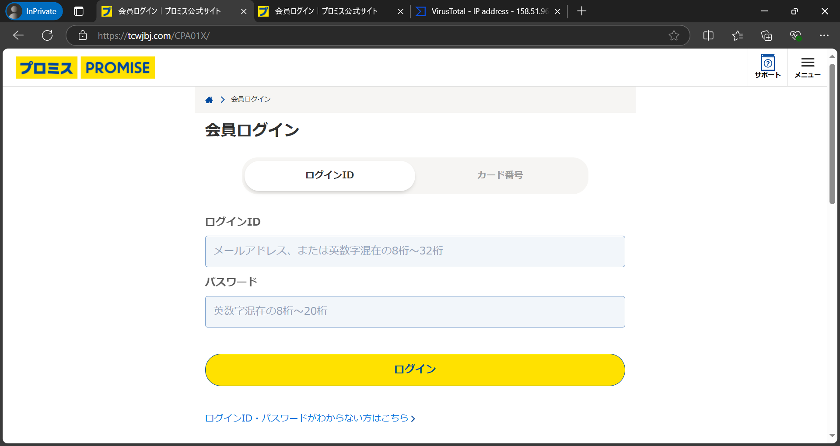The image size is (840, 446).
Task: Click the 会員ログイン breadcrumb text
Action: pos(251,99)
